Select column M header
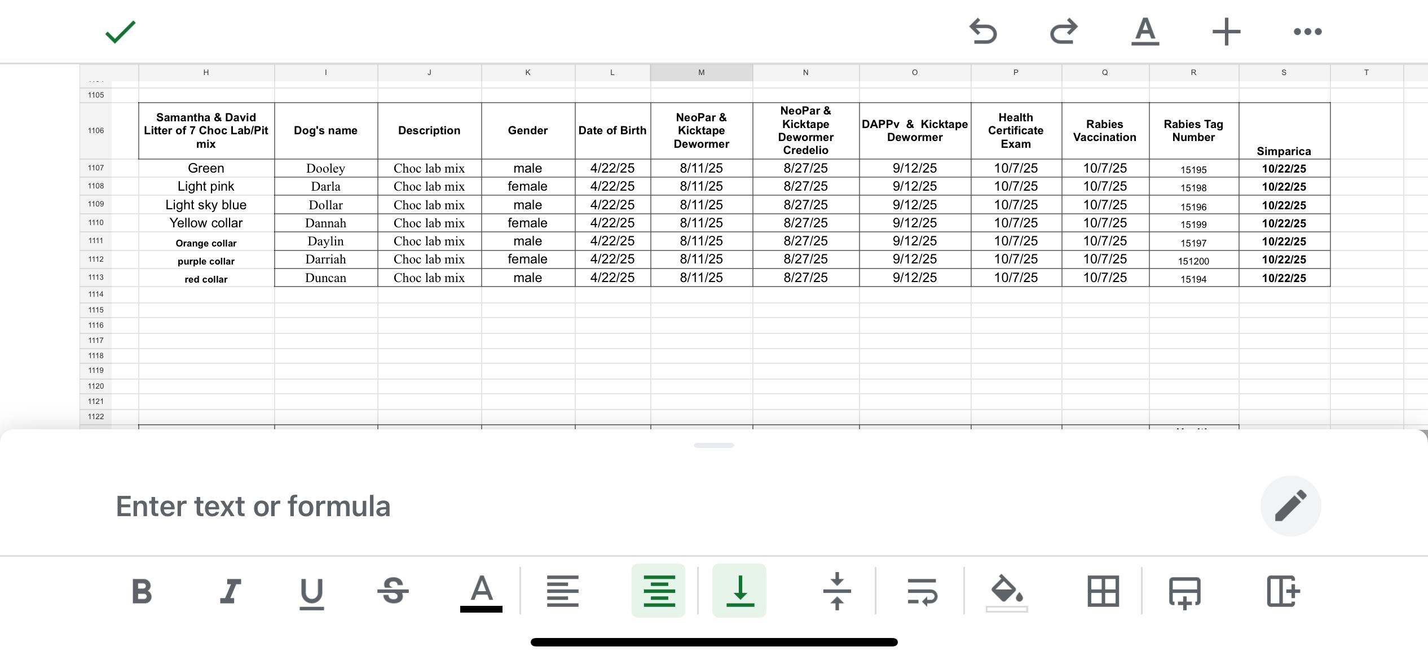 click(701, 72)
